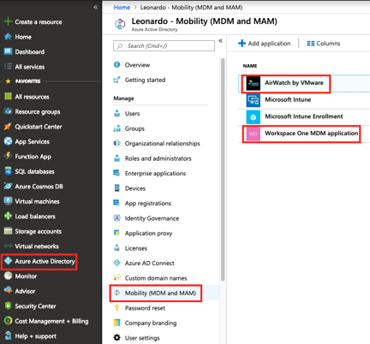Click the Resource groups cube icon
The height and width of the screenshot is (344, 370).
click(x=8, y=111)
